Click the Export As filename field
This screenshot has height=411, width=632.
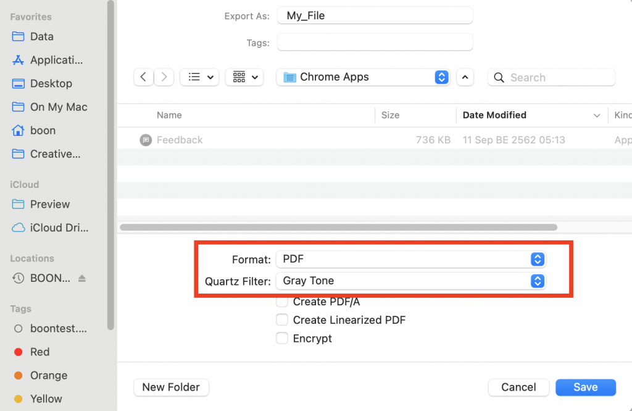[x=375, y=16]
